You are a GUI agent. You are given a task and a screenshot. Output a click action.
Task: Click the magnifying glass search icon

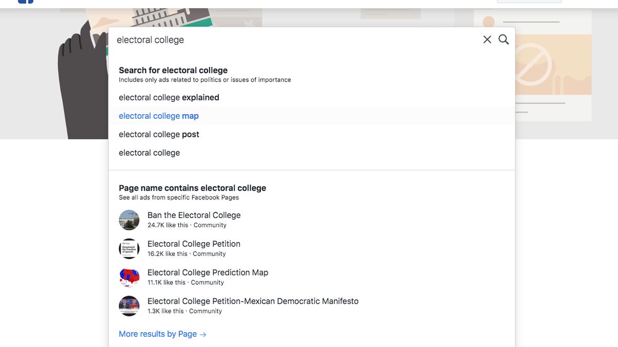pos(503,39)
